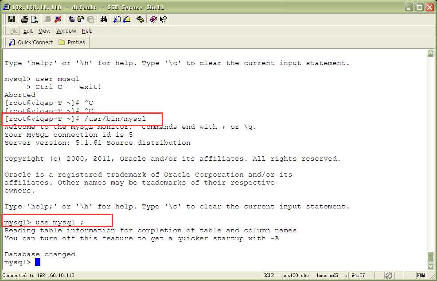This screenshot has height=281, width=437.
Task: Open the Help menu
Action: (87, 31)
